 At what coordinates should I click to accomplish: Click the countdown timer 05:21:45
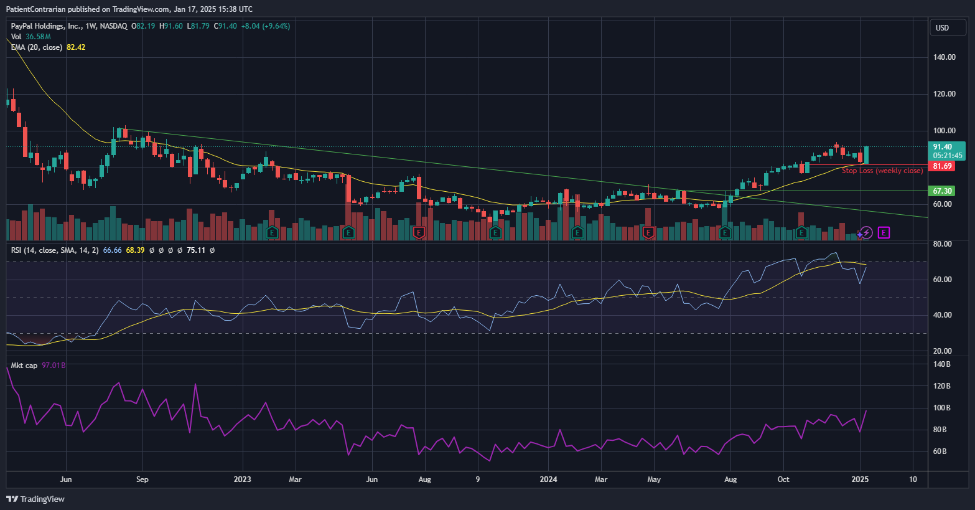(948, 156)
